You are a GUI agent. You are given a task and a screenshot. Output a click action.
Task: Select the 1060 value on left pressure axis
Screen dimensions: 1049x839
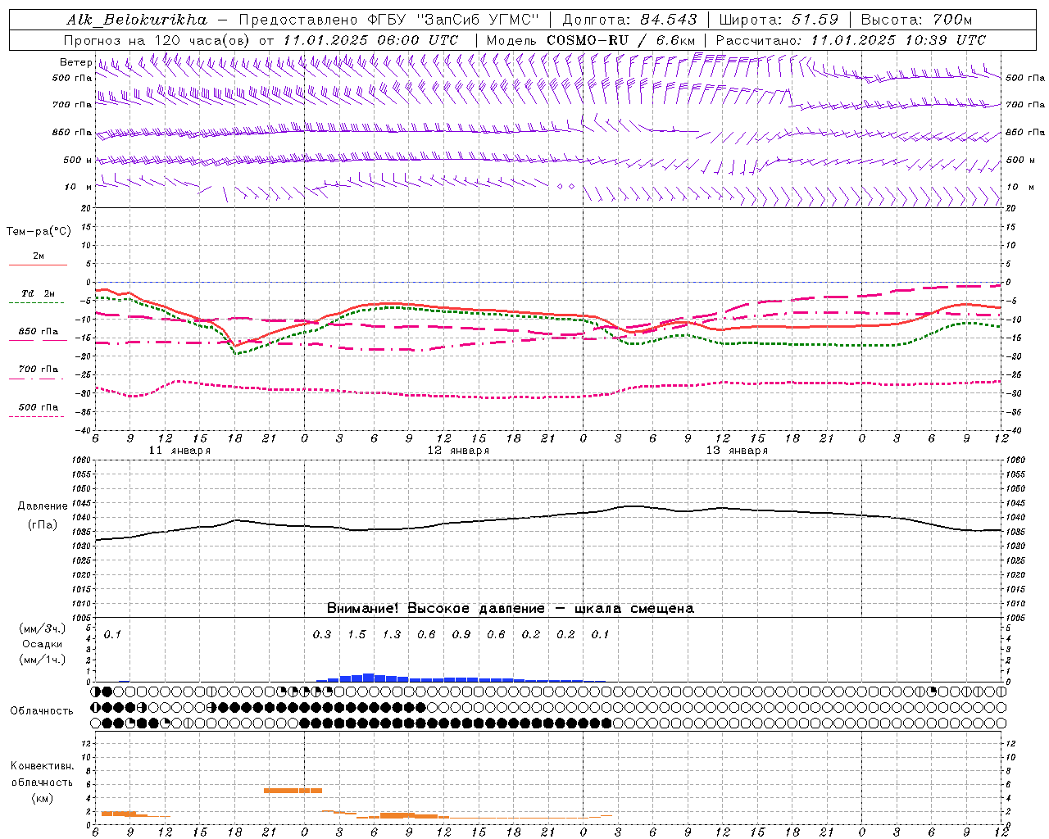coord(82,460)
